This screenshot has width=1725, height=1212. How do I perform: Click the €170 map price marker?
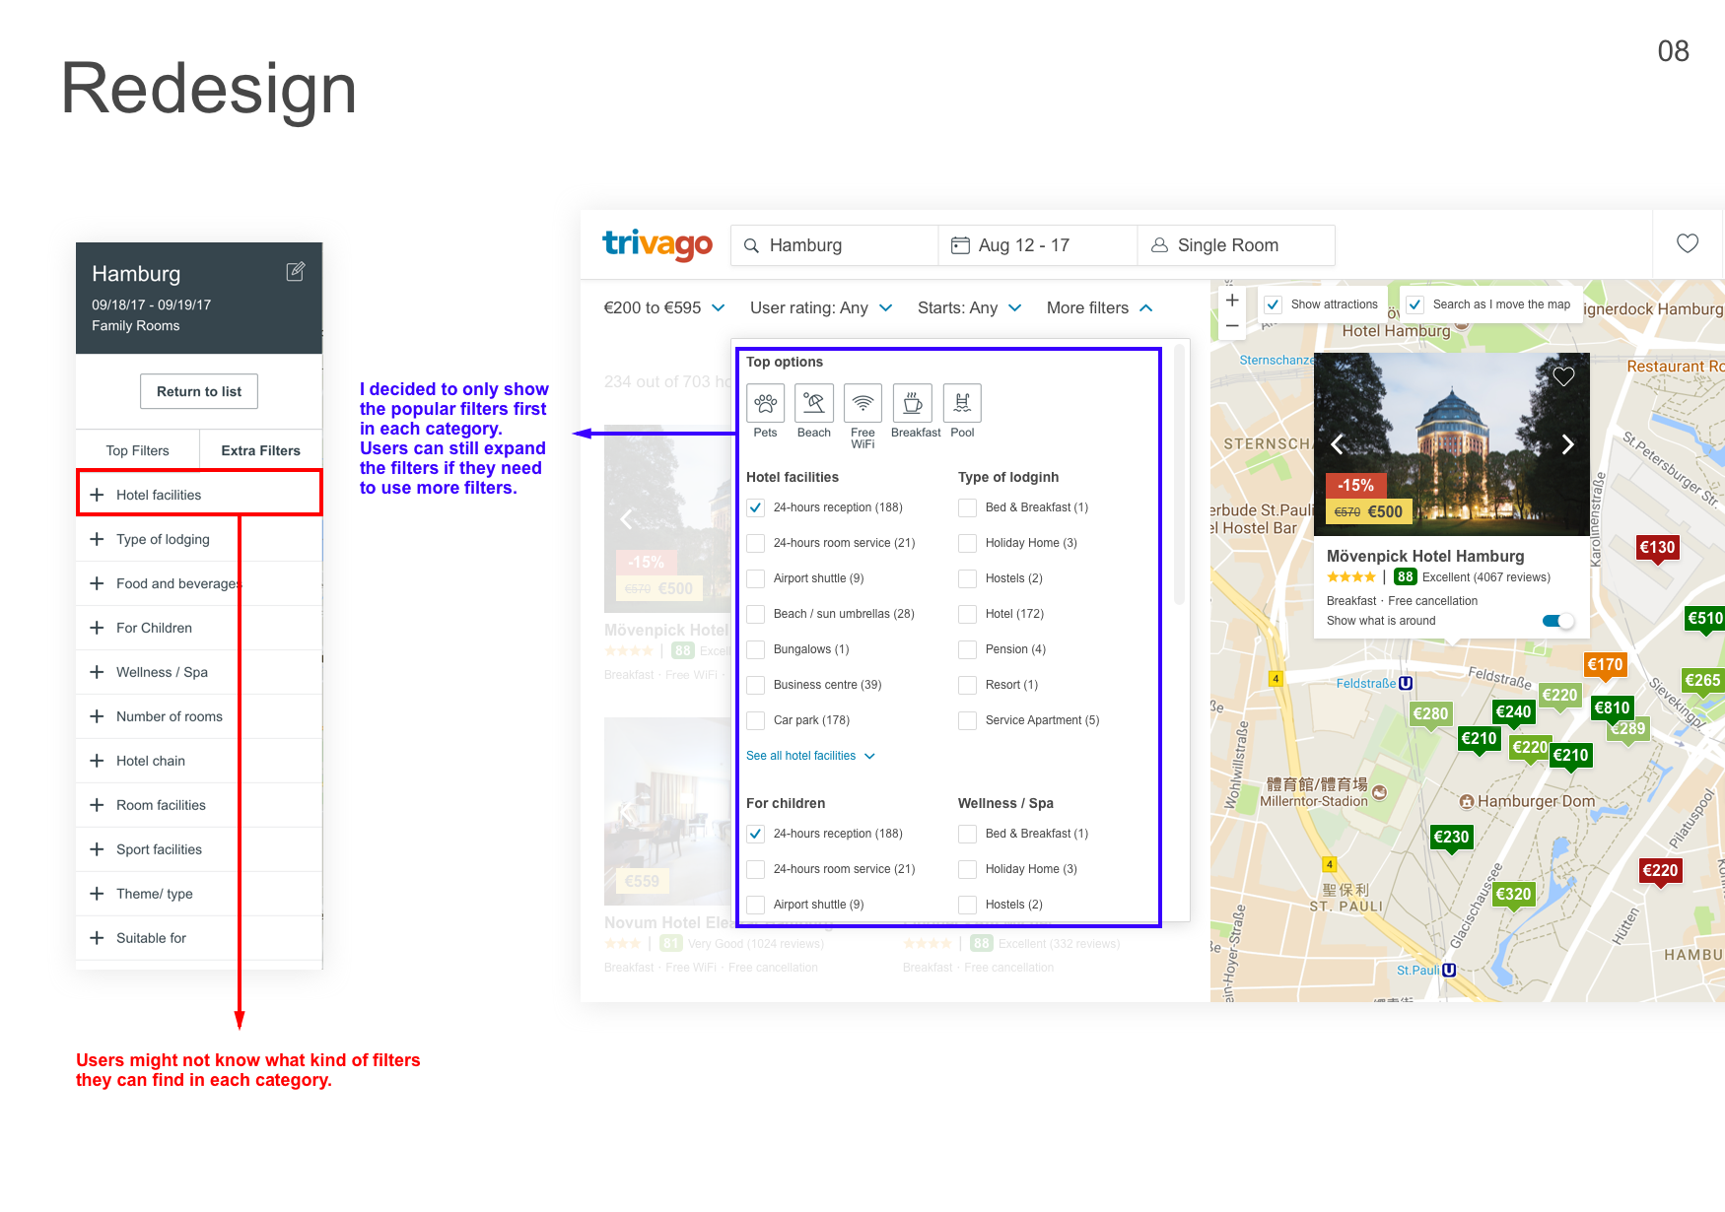pos(1605,665)
